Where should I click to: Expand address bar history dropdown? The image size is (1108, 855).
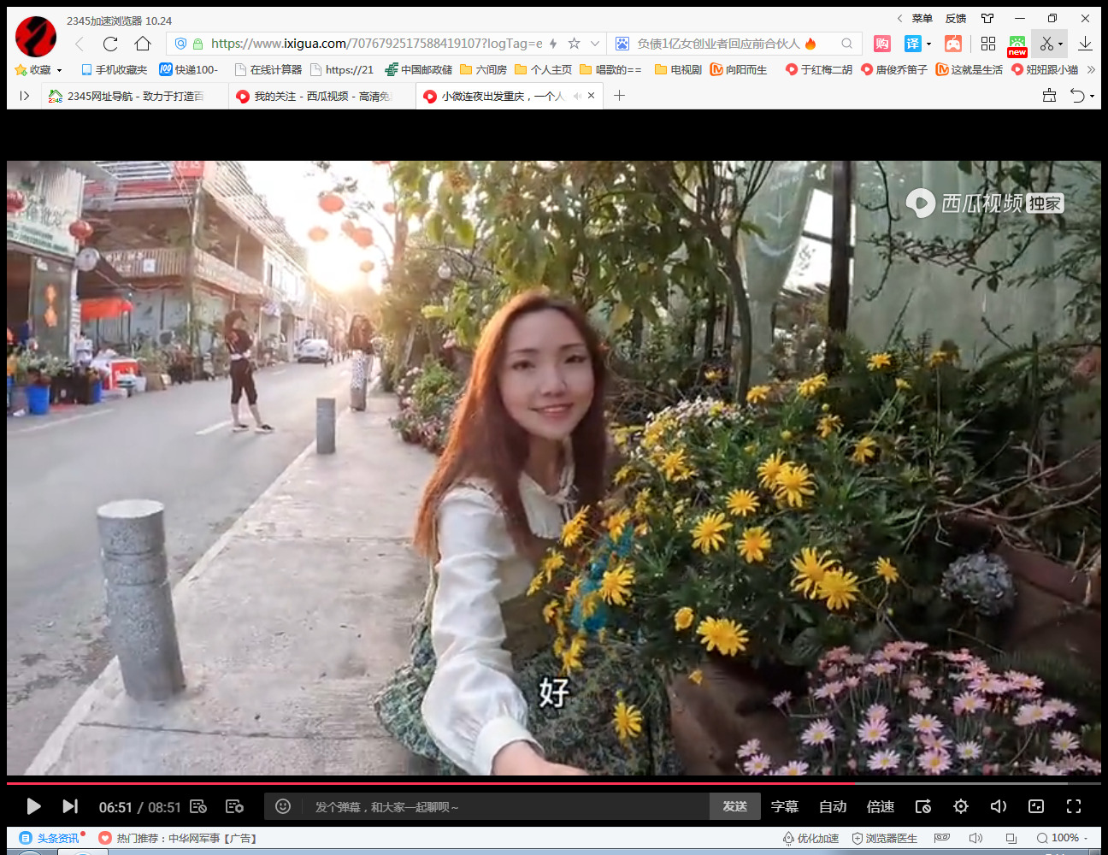595,44
